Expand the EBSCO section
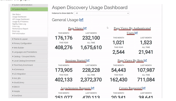The width and height of the screenshot is (176, 101). click(x=29, y=87)
